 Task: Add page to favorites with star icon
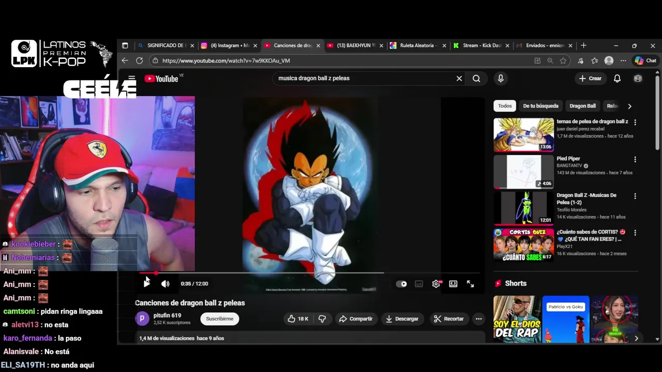coord(563,60)
